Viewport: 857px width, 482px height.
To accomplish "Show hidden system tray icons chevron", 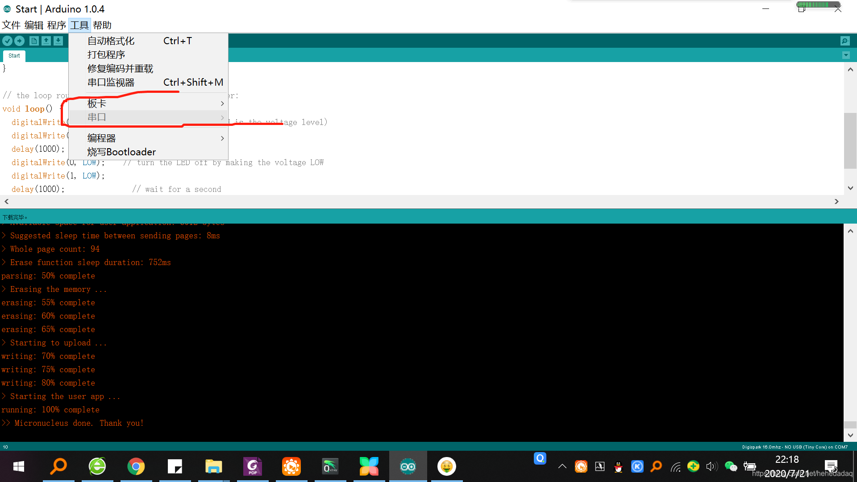I will coord(562,467).
